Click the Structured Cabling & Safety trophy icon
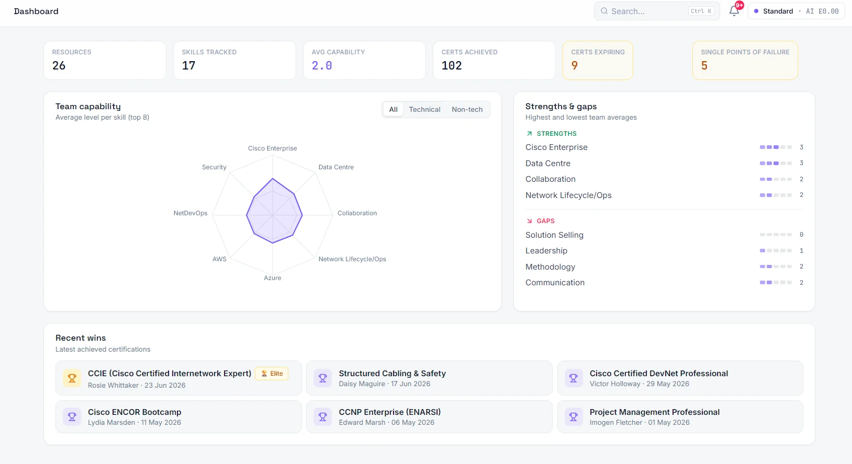The height and width of the screenshot is (464, 852). 323,378
